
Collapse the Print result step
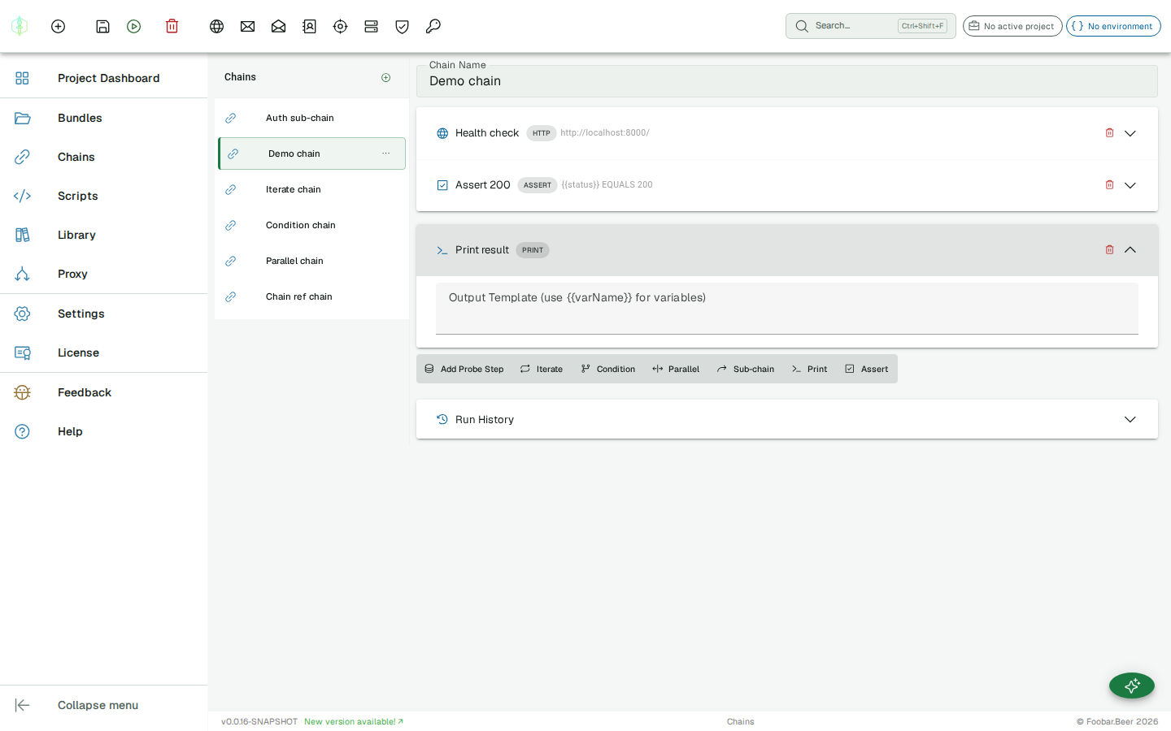1130,249
